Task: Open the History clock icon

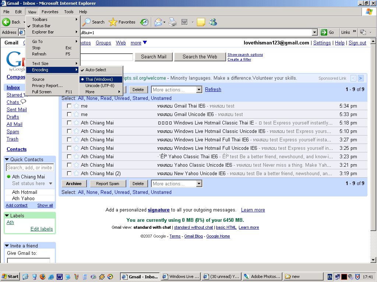Action: [x=144, y=22]
